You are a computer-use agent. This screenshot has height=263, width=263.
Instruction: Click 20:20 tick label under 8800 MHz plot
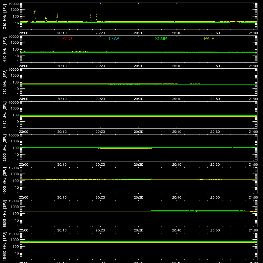(100, 230)
